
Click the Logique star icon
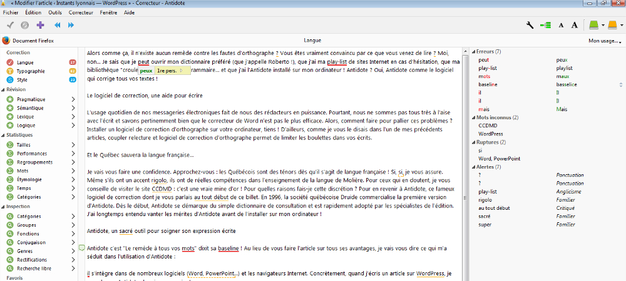point(10,126)
